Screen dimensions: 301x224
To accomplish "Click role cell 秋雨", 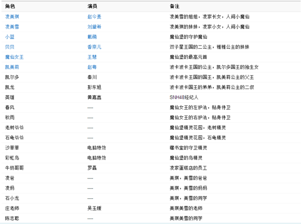I will [10, 117].
